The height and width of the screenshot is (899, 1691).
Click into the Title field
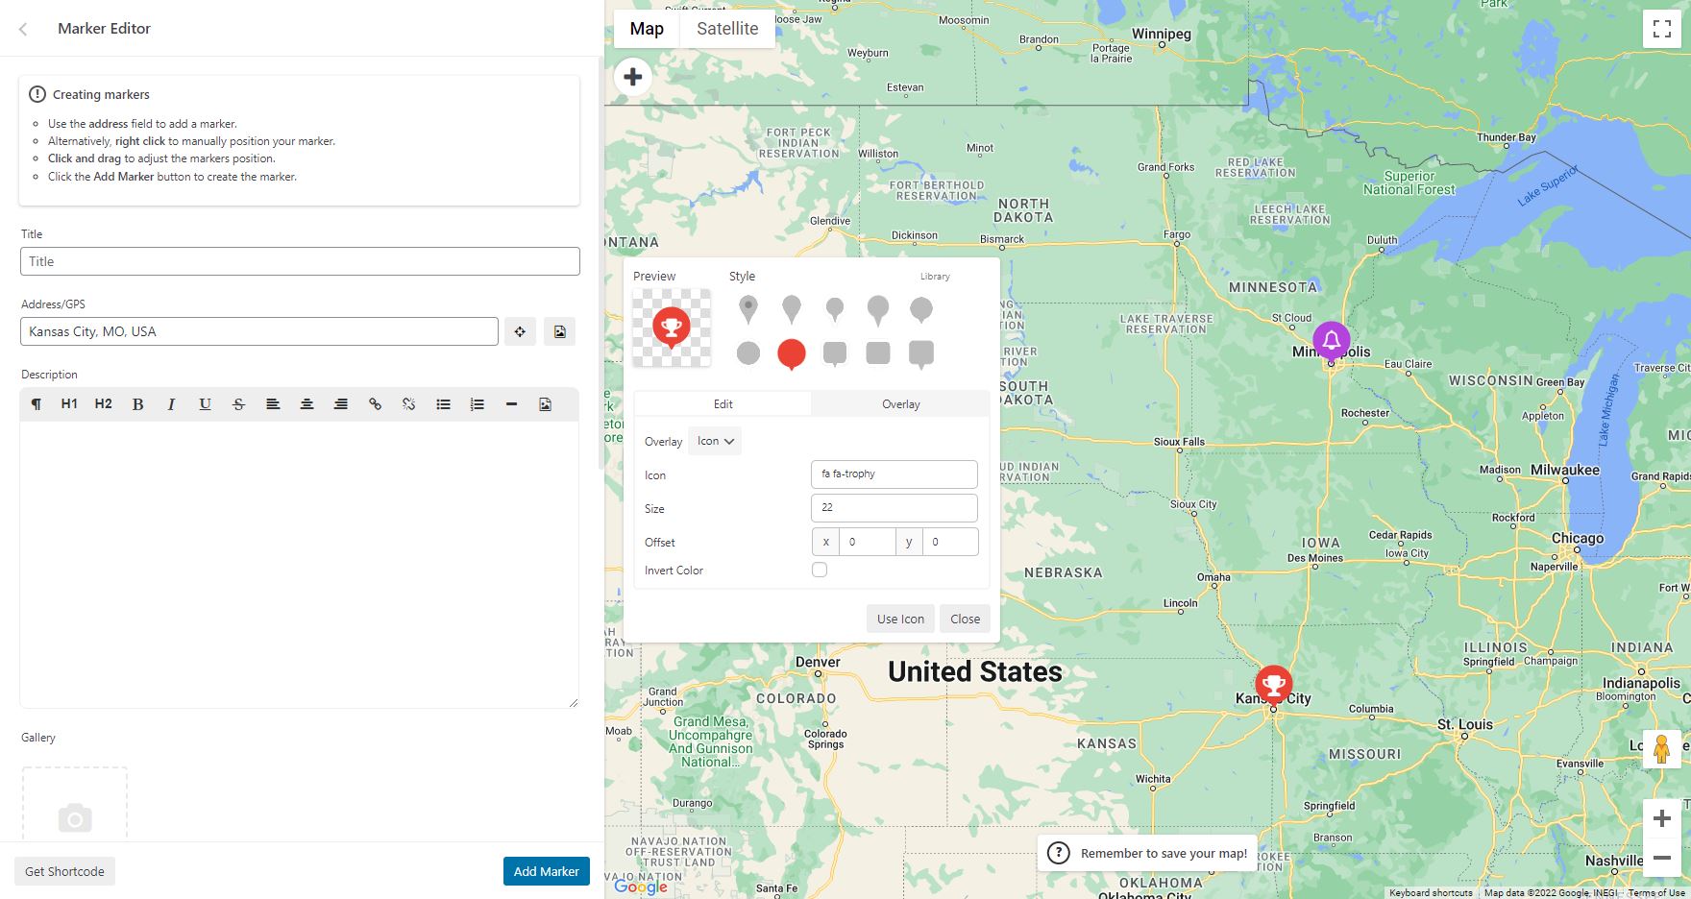pos(300,261)
